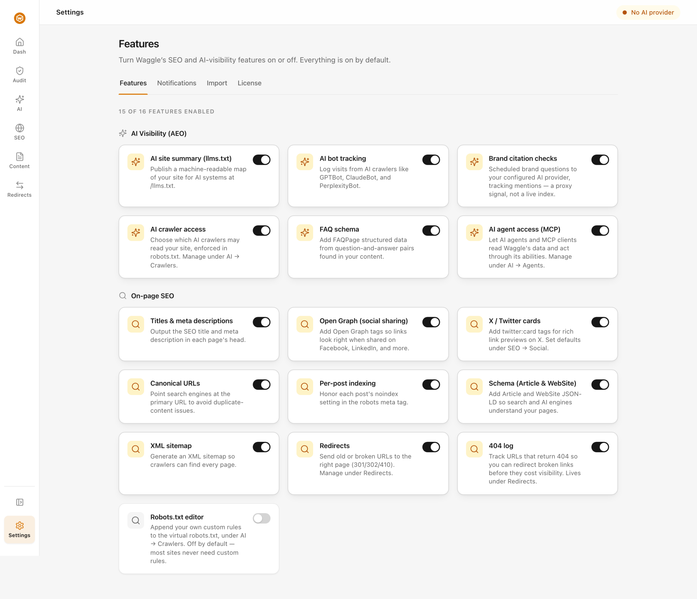Click the 404 log card icon
This screenshot has width=697, height=599.
(474, 449)
